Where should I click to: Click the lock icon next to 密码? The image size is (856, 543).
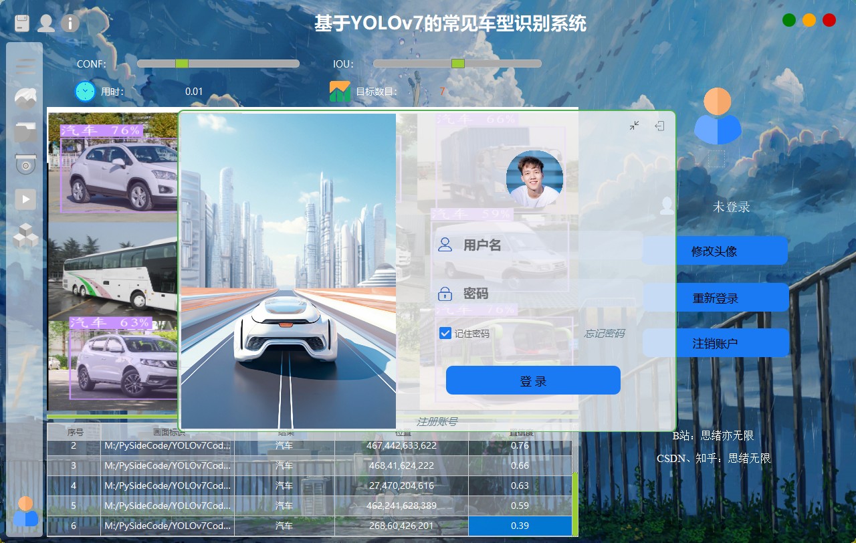[x=445, y=294]
